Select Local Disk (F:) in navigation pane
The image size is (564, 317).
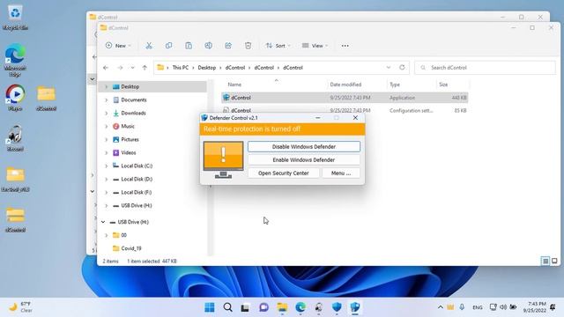click(136, 192)
